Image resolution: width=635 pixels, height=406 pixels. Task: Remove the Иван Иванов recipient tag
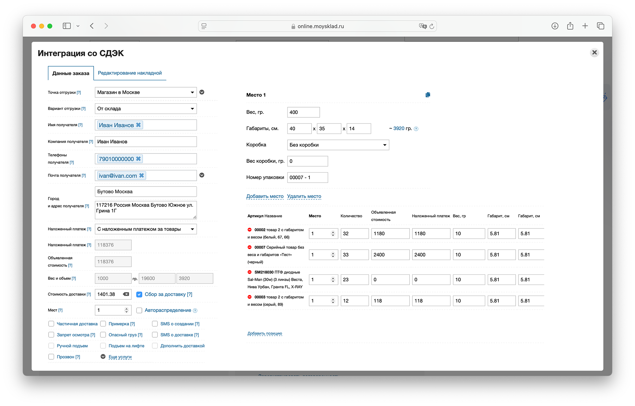coord(138,125)
